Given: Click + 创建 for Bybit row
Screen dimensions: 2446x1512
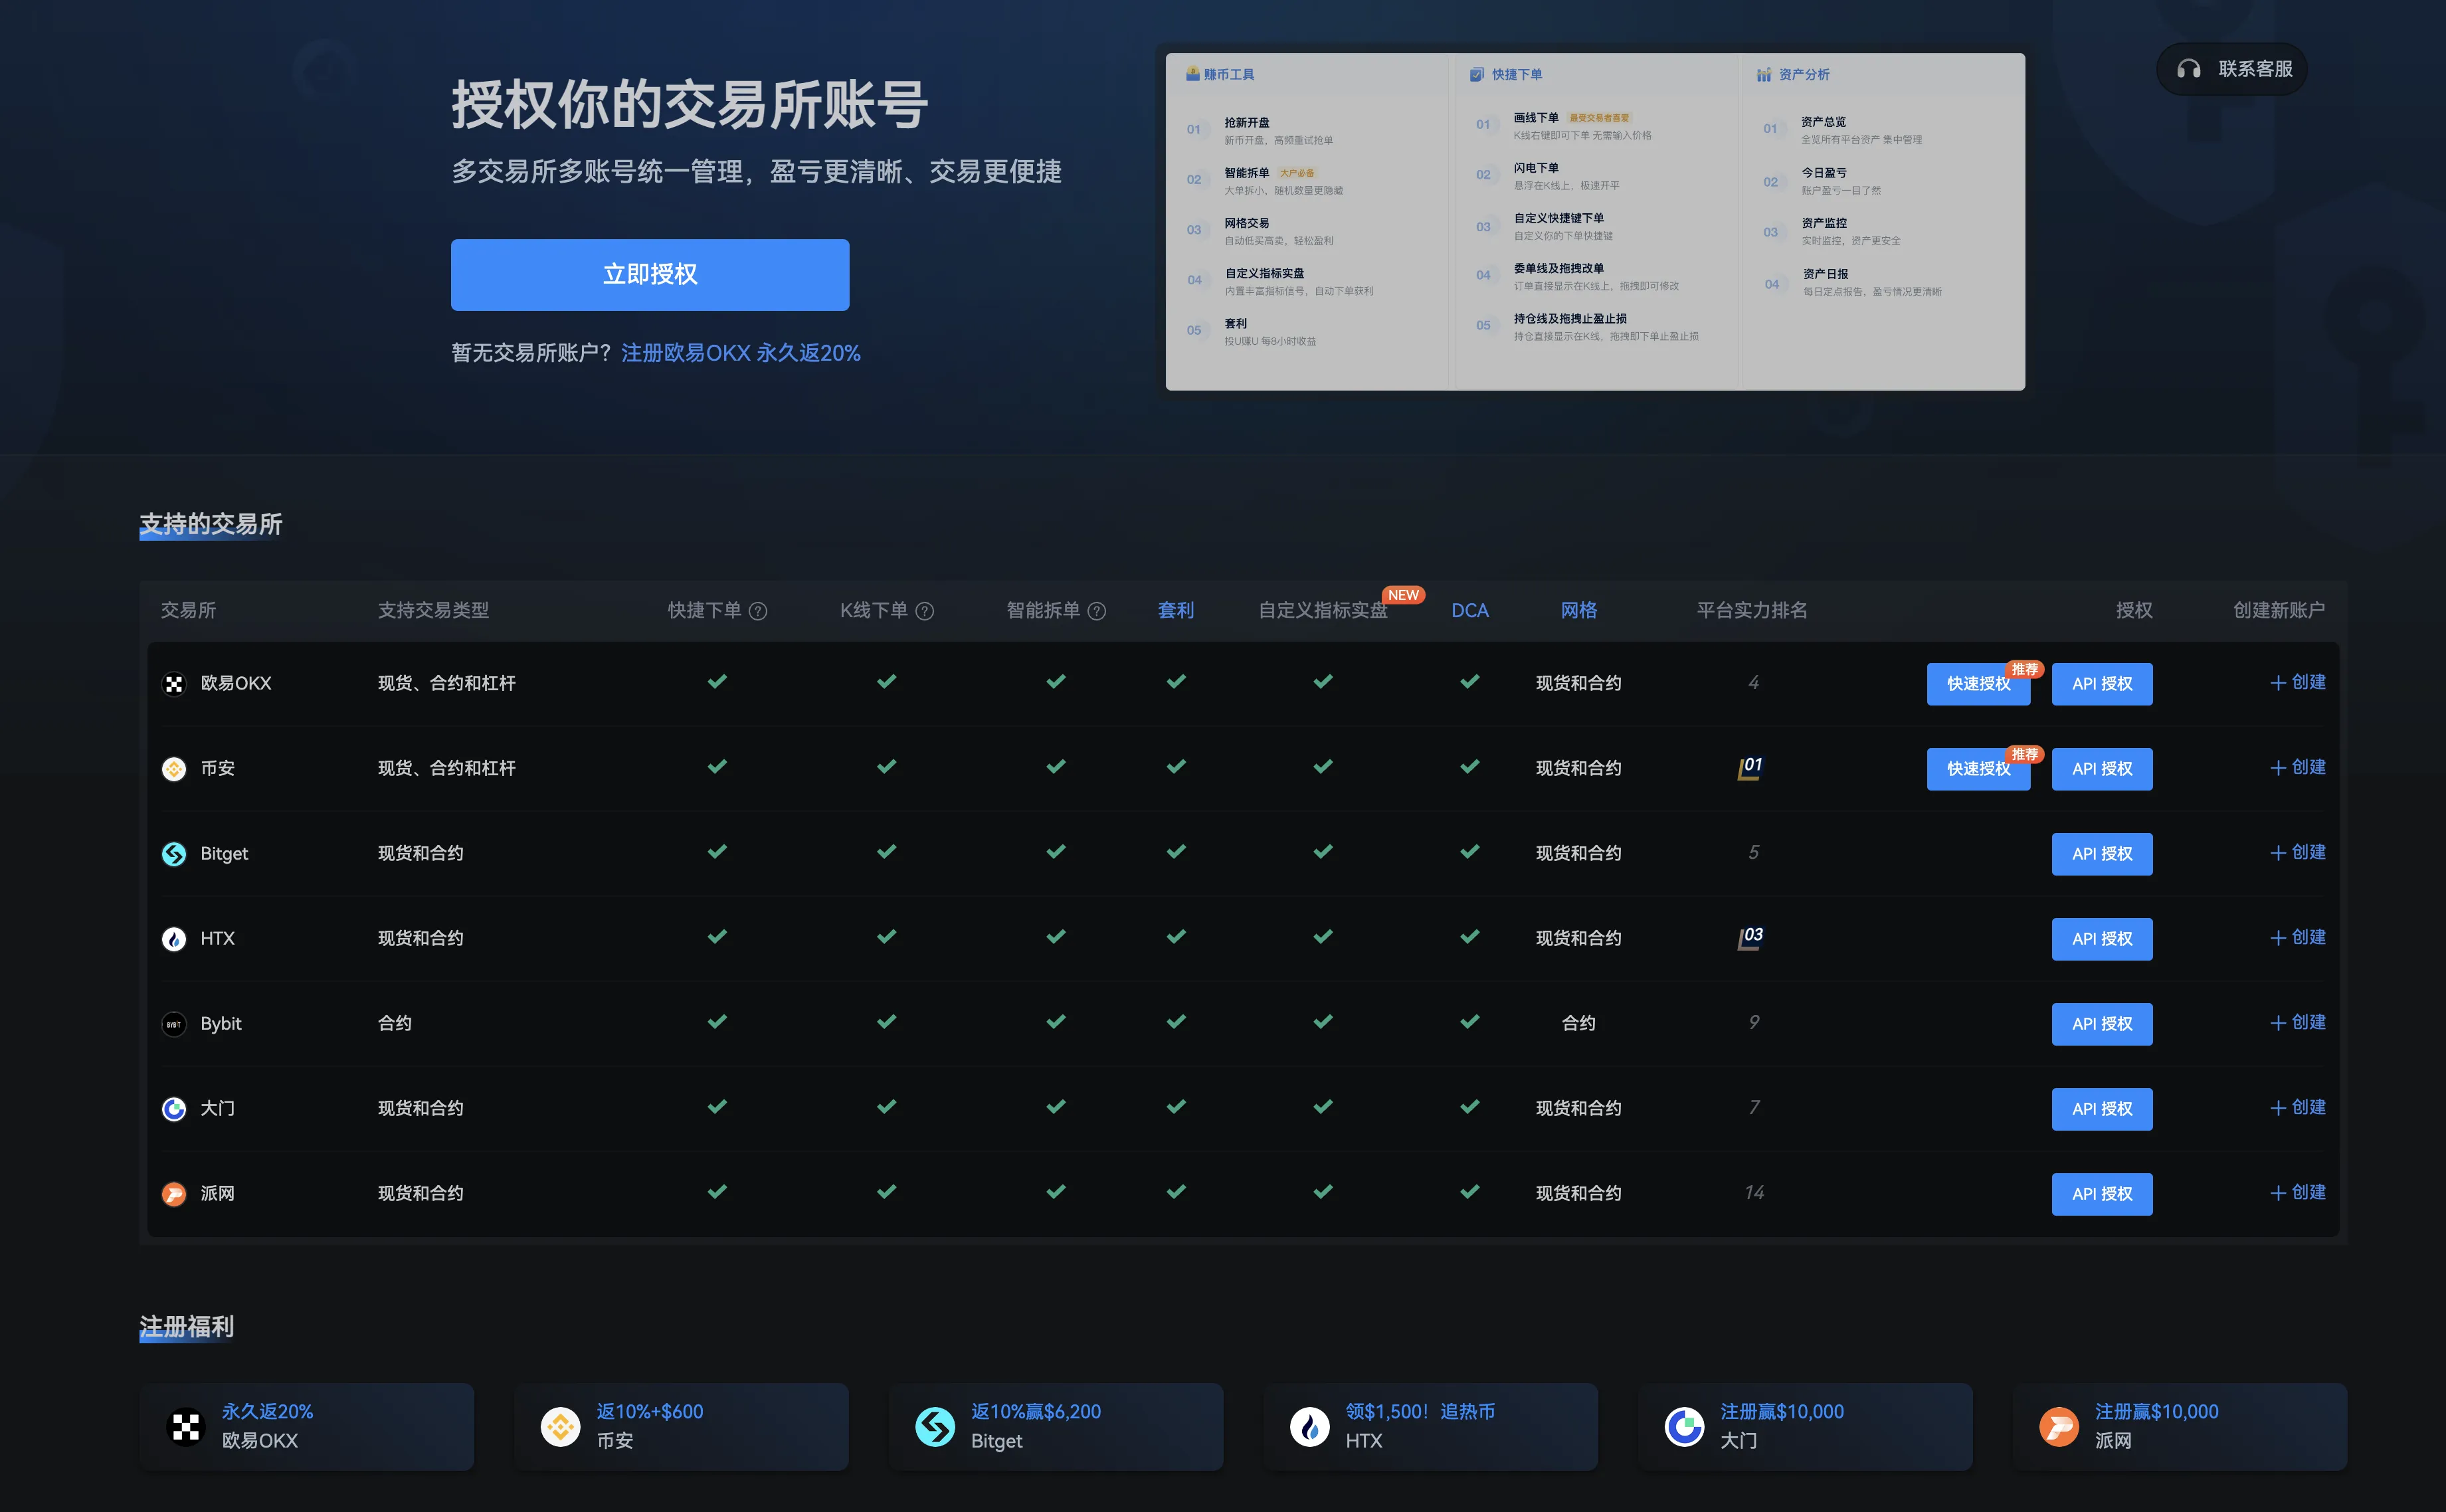Looking at the screenshot, I should [2297, 1023].
